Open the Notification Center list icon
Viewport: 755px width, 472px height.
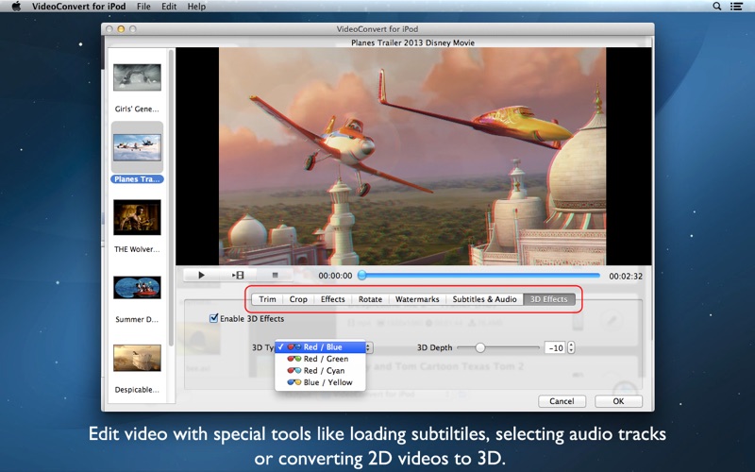coord(736,7)
